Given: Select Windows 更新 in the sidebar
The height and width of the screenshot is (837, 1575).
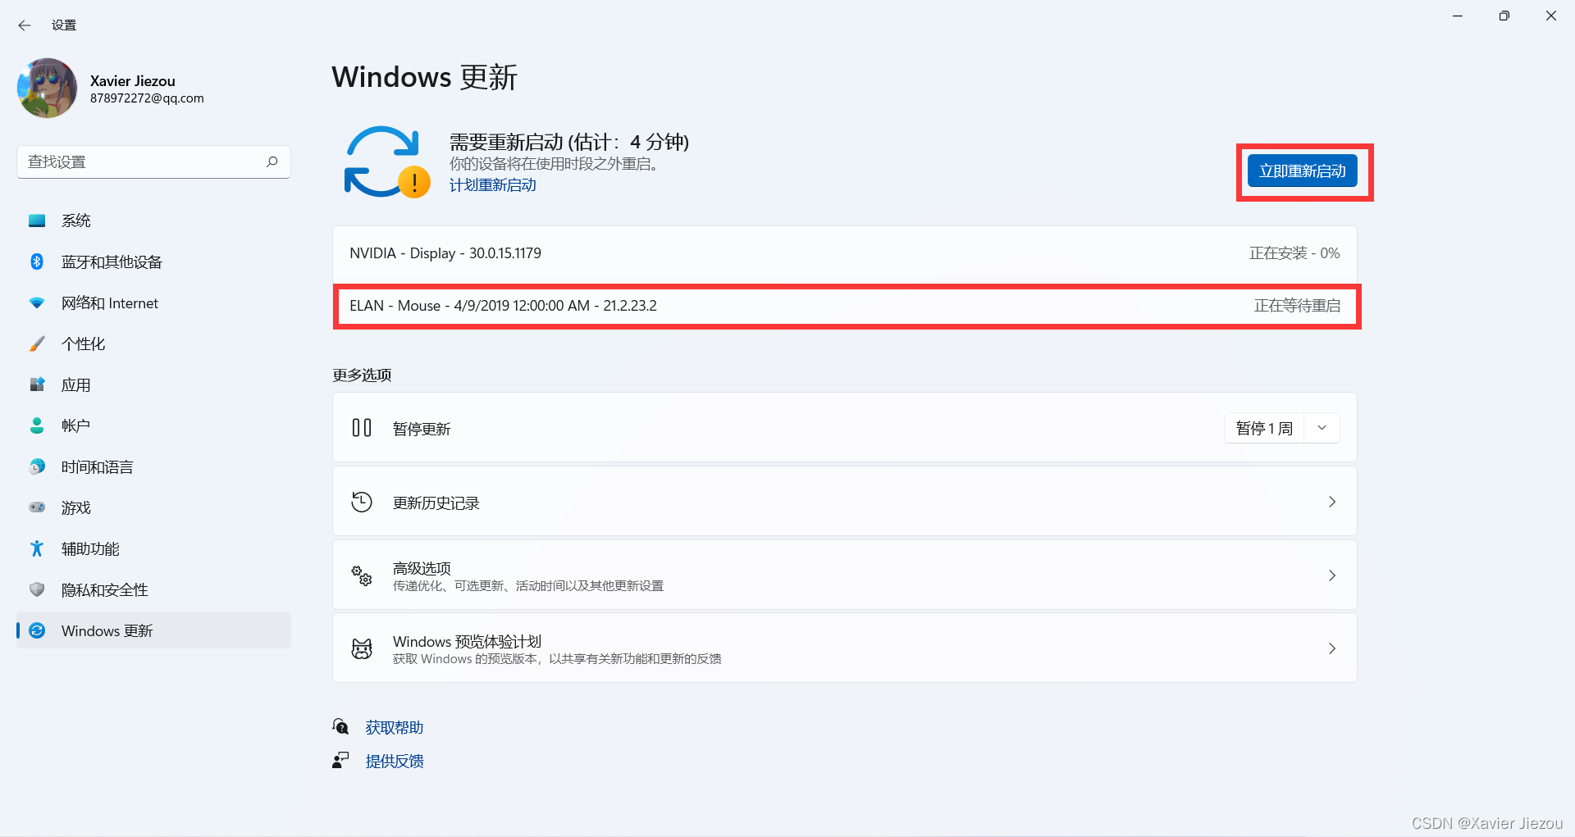Looking at the screenshot, I should pyautogui.click(x=153, y=630).
